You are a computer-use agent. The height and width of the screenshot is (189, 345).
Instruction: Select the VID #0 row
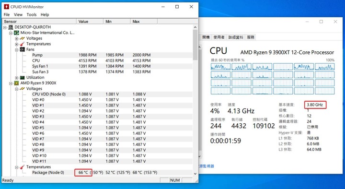(x=112, y=100)
